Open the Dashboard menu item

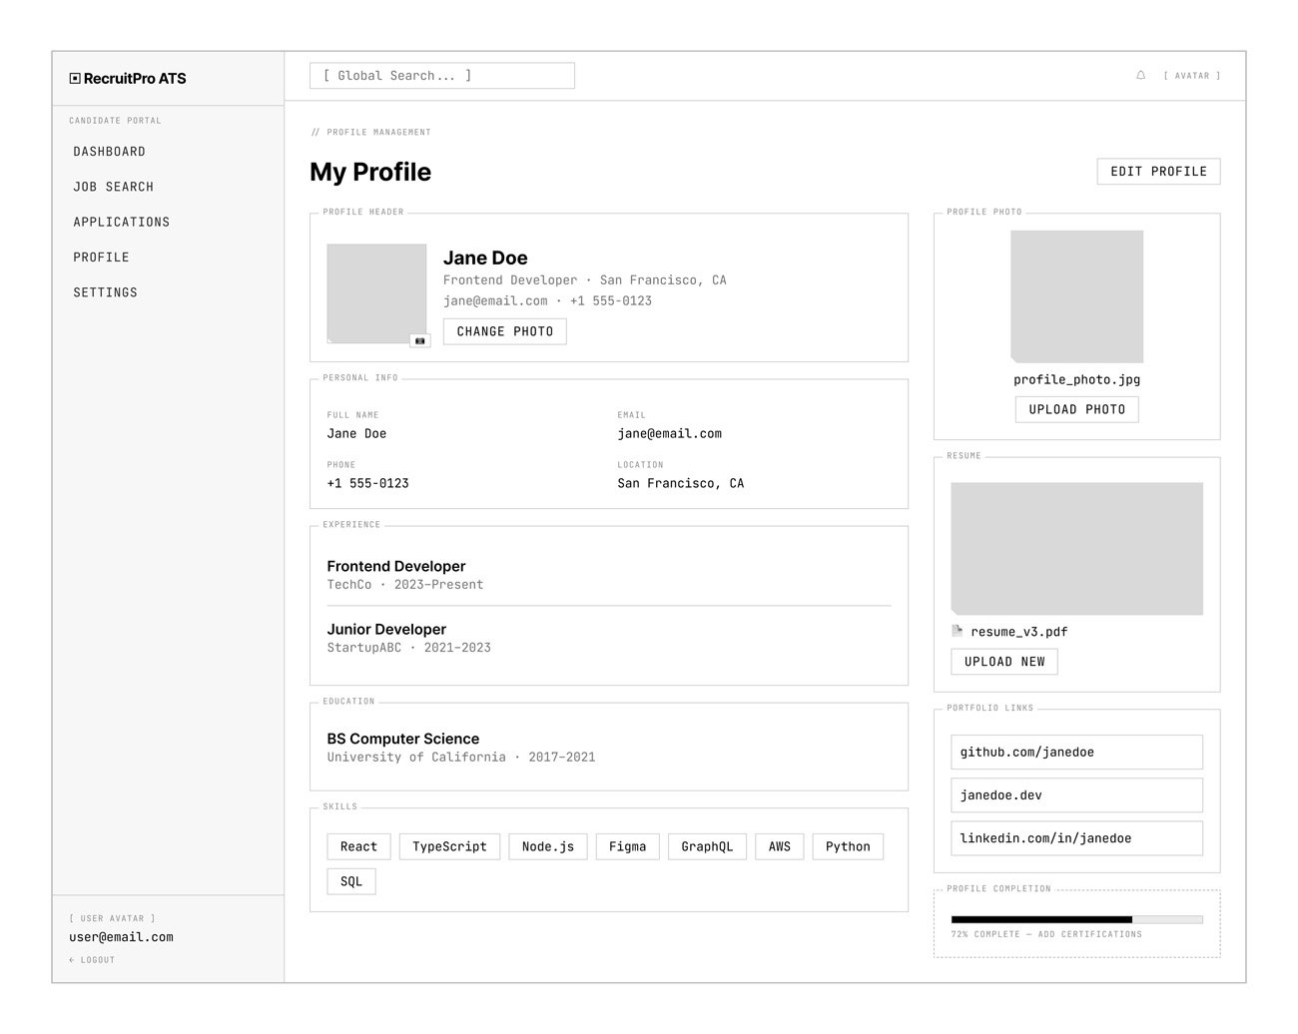(x=110, y=152)
